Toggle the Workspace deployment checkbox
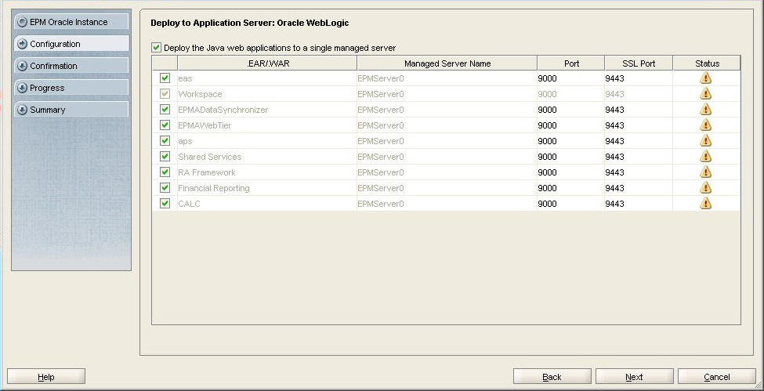The width and height of the screenshot is (764, 391). click(165, 93)
